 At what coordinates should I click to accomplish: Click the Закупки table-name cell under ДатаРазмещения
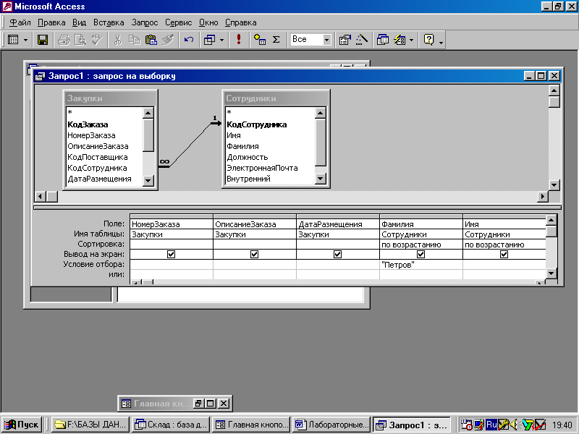(338, 234)
